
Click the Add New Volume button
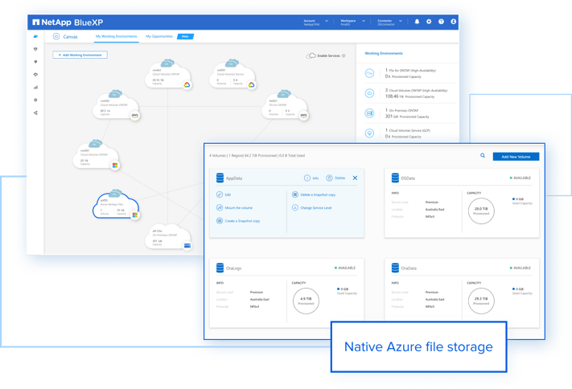click(516, 156)
